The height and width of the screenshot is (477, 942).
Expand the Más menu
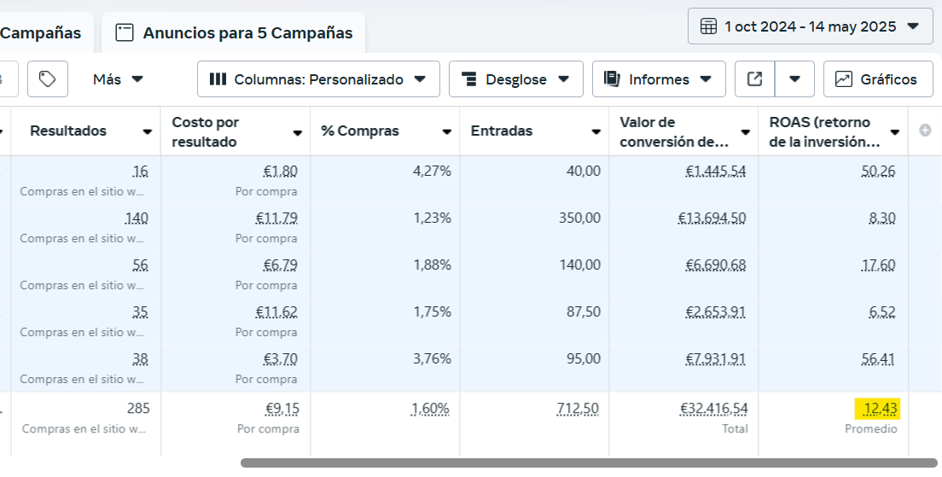119,79
